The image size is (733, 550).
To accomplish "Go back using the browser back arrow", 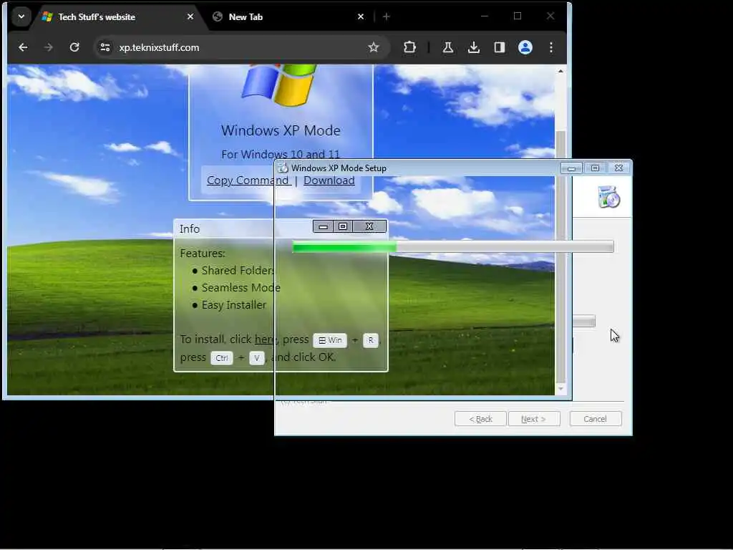I will pos(23,47).
